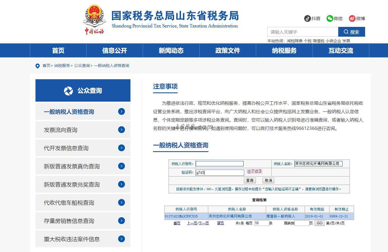This screenshot has width=388, height=252.
Task: Click the arrow beside 重大税收违法案件信息
Action: 122,239
